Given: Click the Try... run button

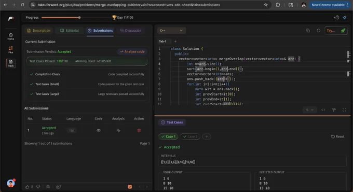Looking at the screenshot, I should (x=331, y=31).
